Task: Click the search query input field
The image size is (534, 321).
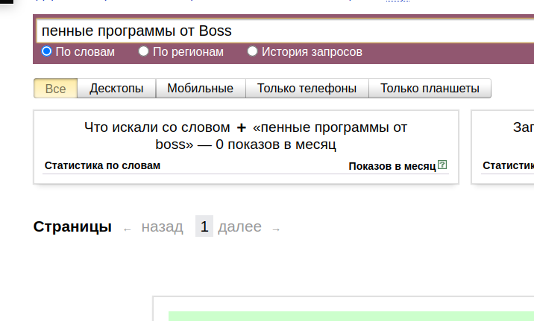Action: (286, 31)
